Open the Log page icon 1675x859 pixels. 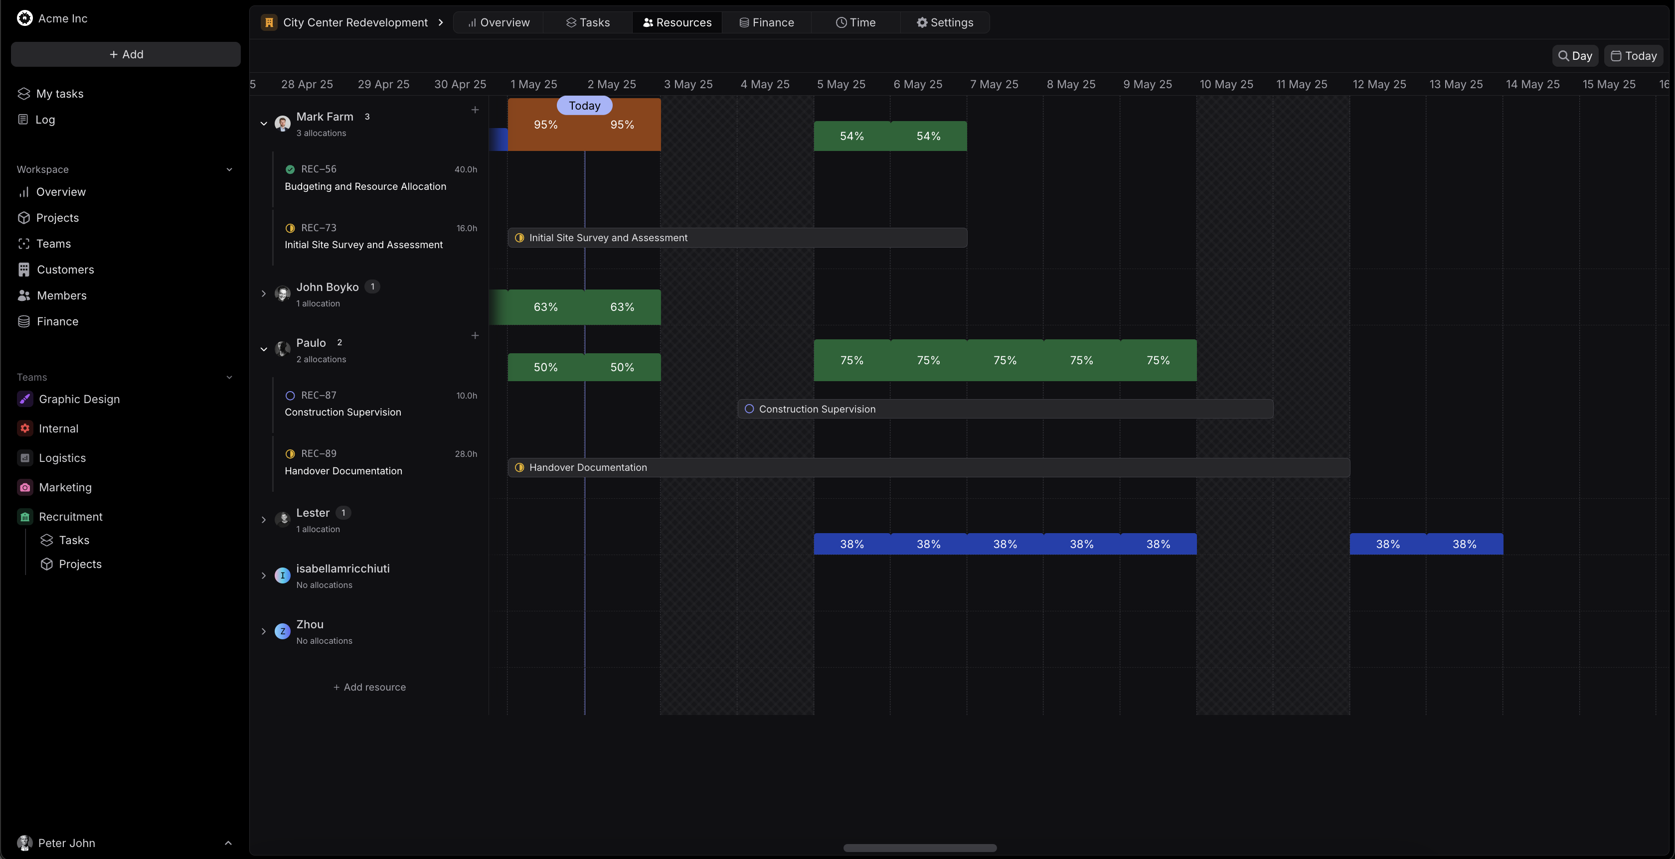click(23, 120)
